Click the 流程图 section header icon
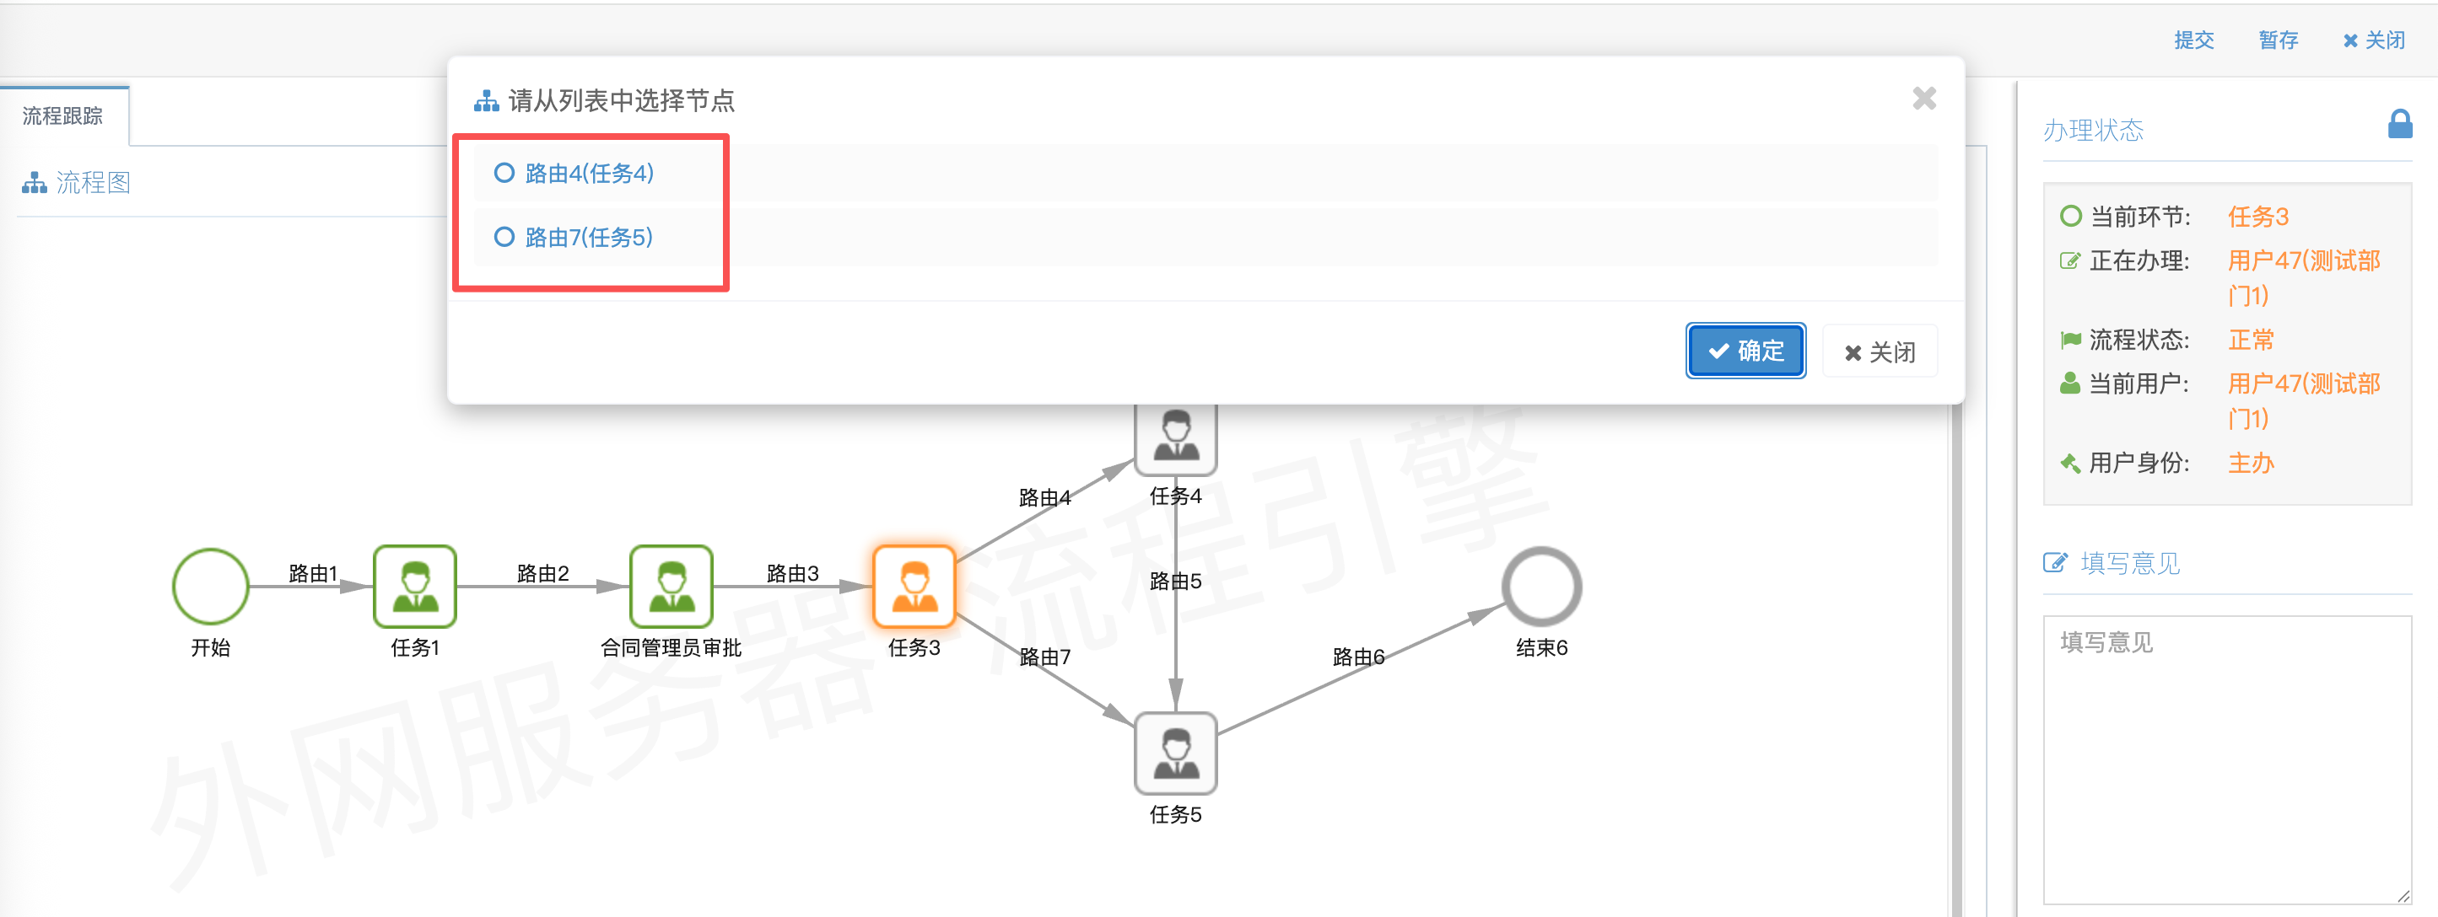The height and width of the screenshot is (917, 2438). pyautogui.click(x=35, y=182)
